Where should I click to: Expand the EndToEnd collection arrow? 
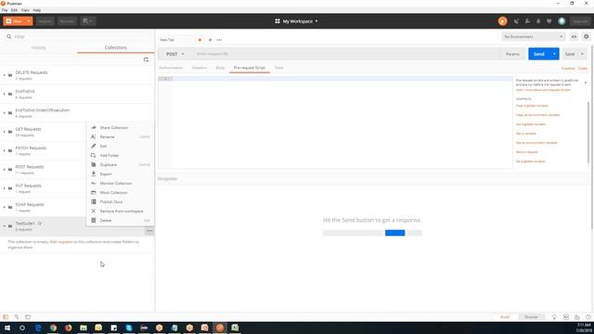pyautogui.click(x=4, y=94)
